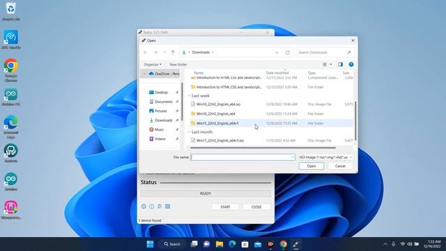
Task: Collapse the Last month group
Action: pos(189,132)
